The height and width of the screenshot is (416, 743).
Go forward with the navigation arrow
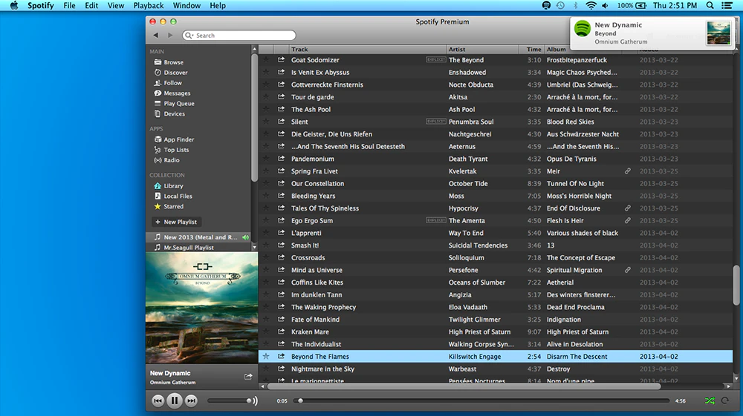coord(170,35)
